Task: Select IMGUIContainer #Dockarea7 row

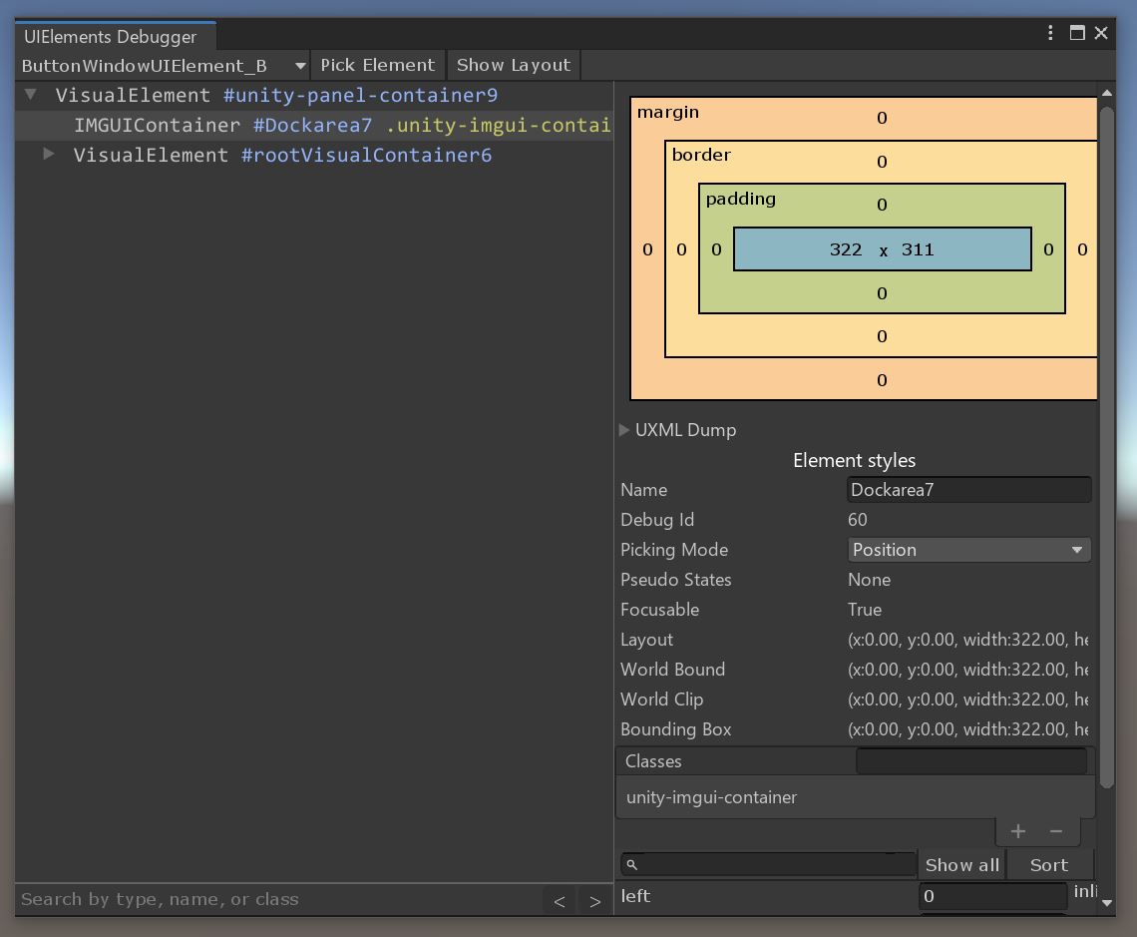Action: click(314, 126)
